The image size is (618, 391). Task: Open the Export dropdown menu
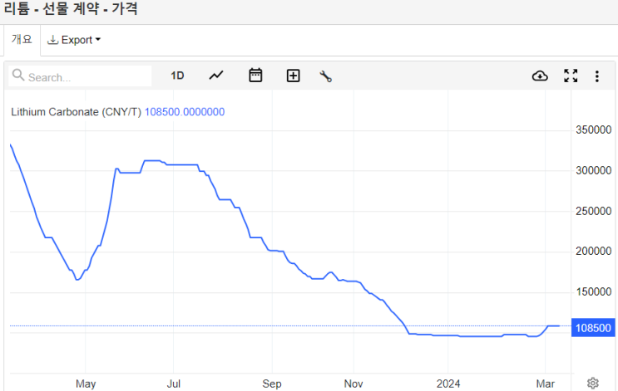[74, 40]
